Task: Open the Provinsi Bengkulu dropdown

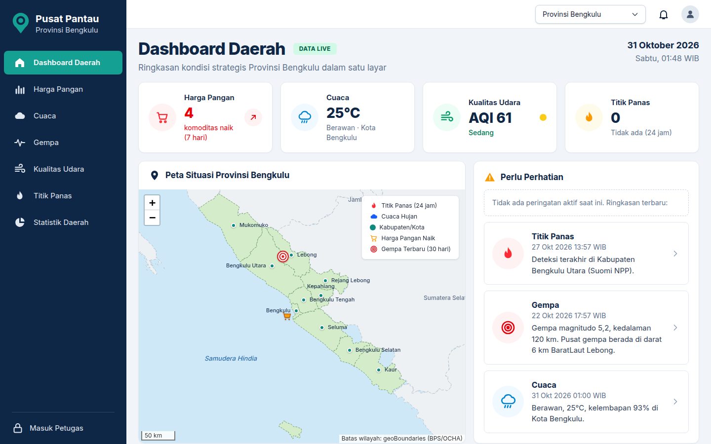Action: point(591,14)
